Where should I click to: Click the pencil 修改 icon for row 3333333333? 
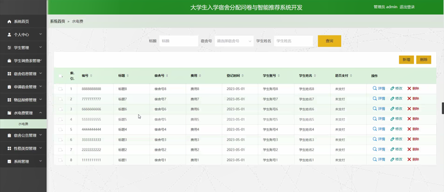click(x=392, y=139)
